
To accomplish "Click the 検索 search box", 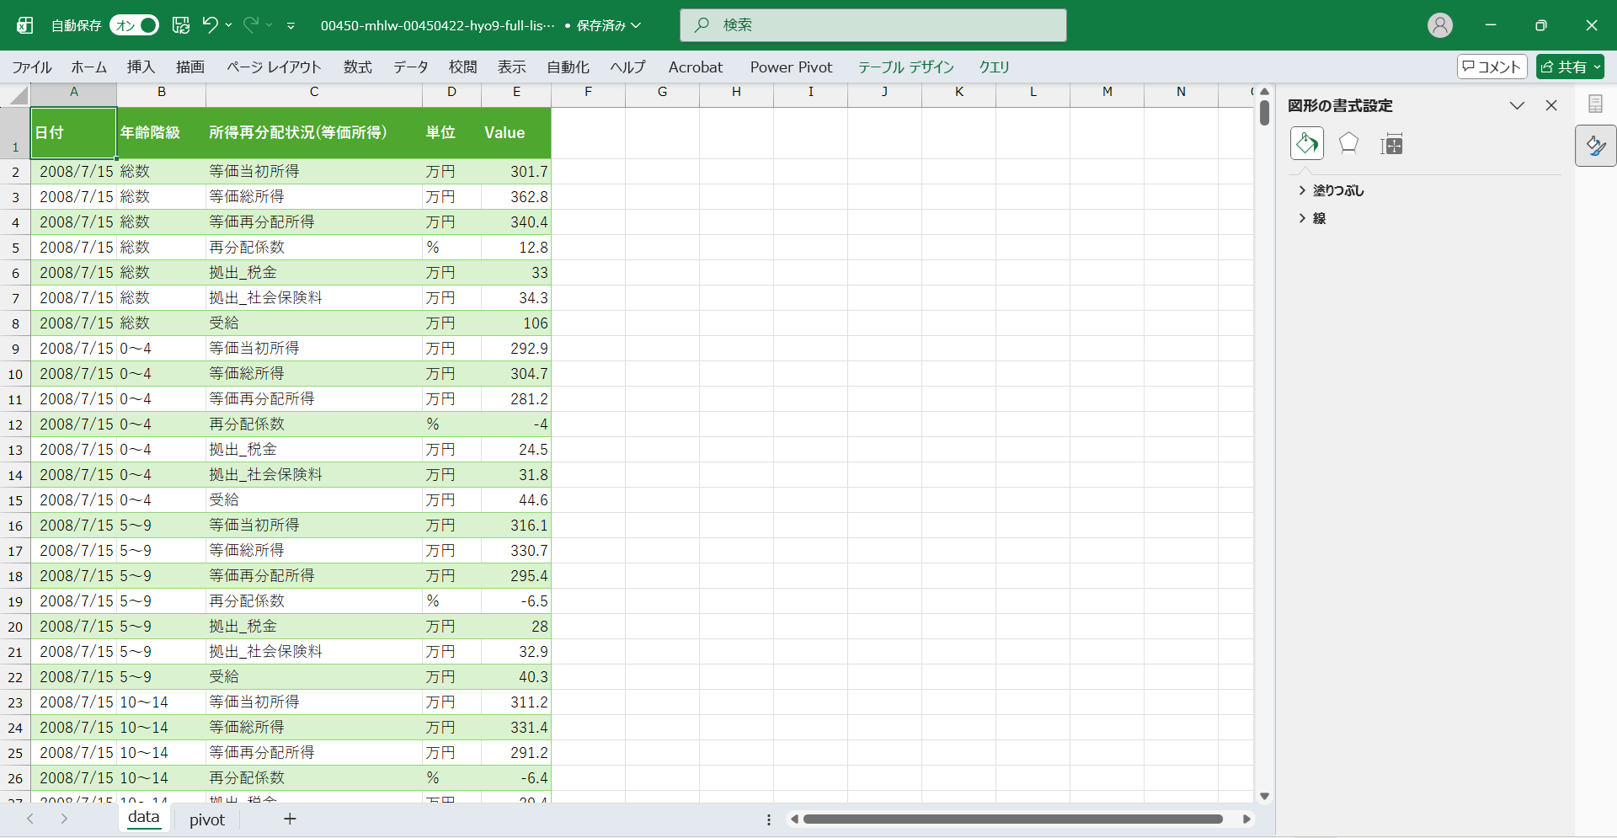I will click(x=873, y=25).
